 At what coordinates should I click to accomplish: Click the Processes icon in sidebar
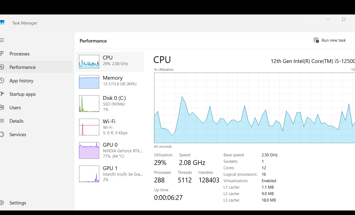pos(2,54)
